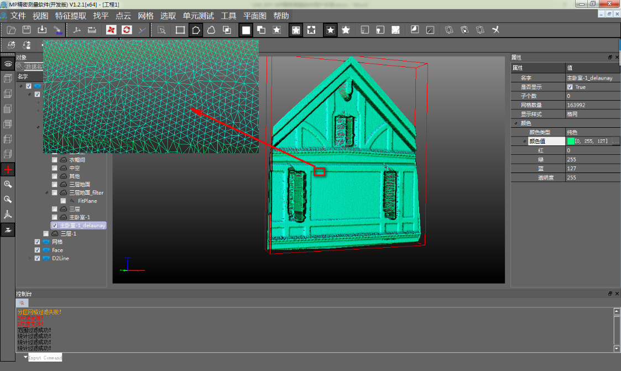Float the 属性 panel using its undock button

(x=610, y=57)
